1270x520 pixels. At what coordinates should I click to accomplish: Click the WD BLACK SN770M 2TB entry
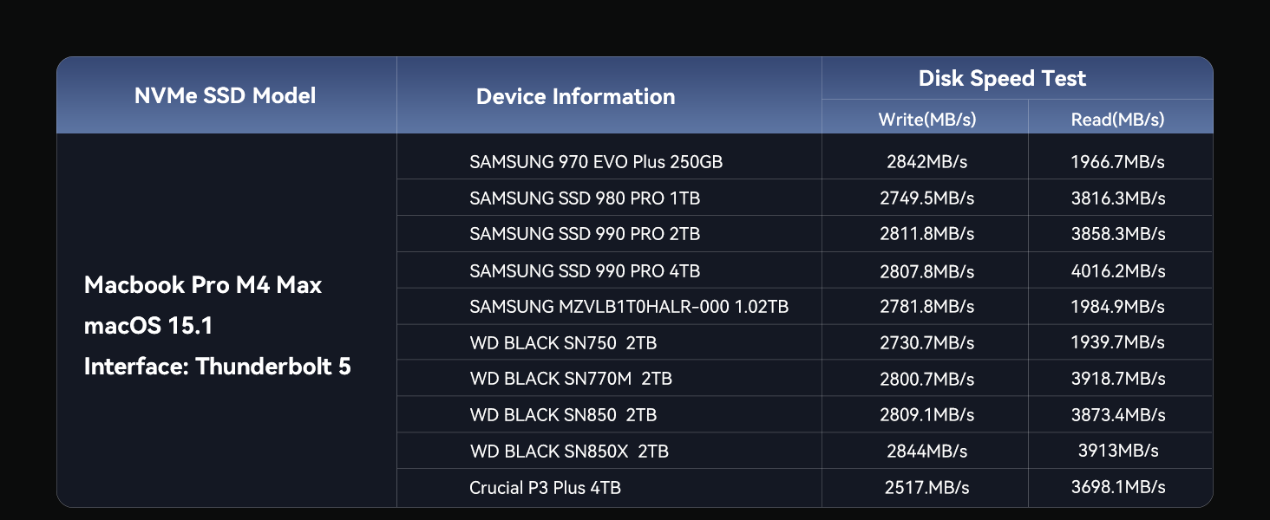(x=571, y=379)
